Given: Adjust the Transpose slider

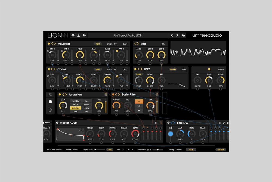Looking at the screenshot, I should click(158, 150).
